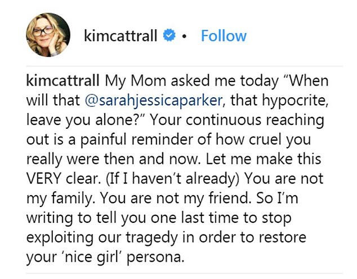Click the dot separator before Follow
Image resolution: width=357 pixels, height=279 pixels.
(x=185, y=36)
